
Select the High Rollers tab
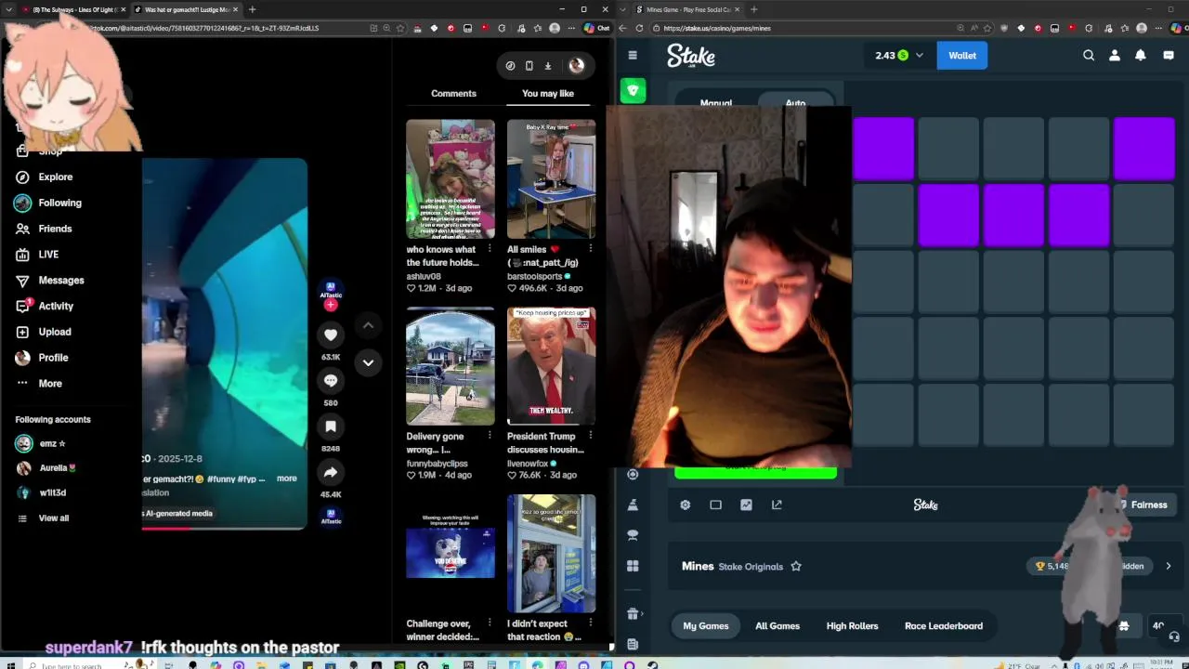click(852, 625)
